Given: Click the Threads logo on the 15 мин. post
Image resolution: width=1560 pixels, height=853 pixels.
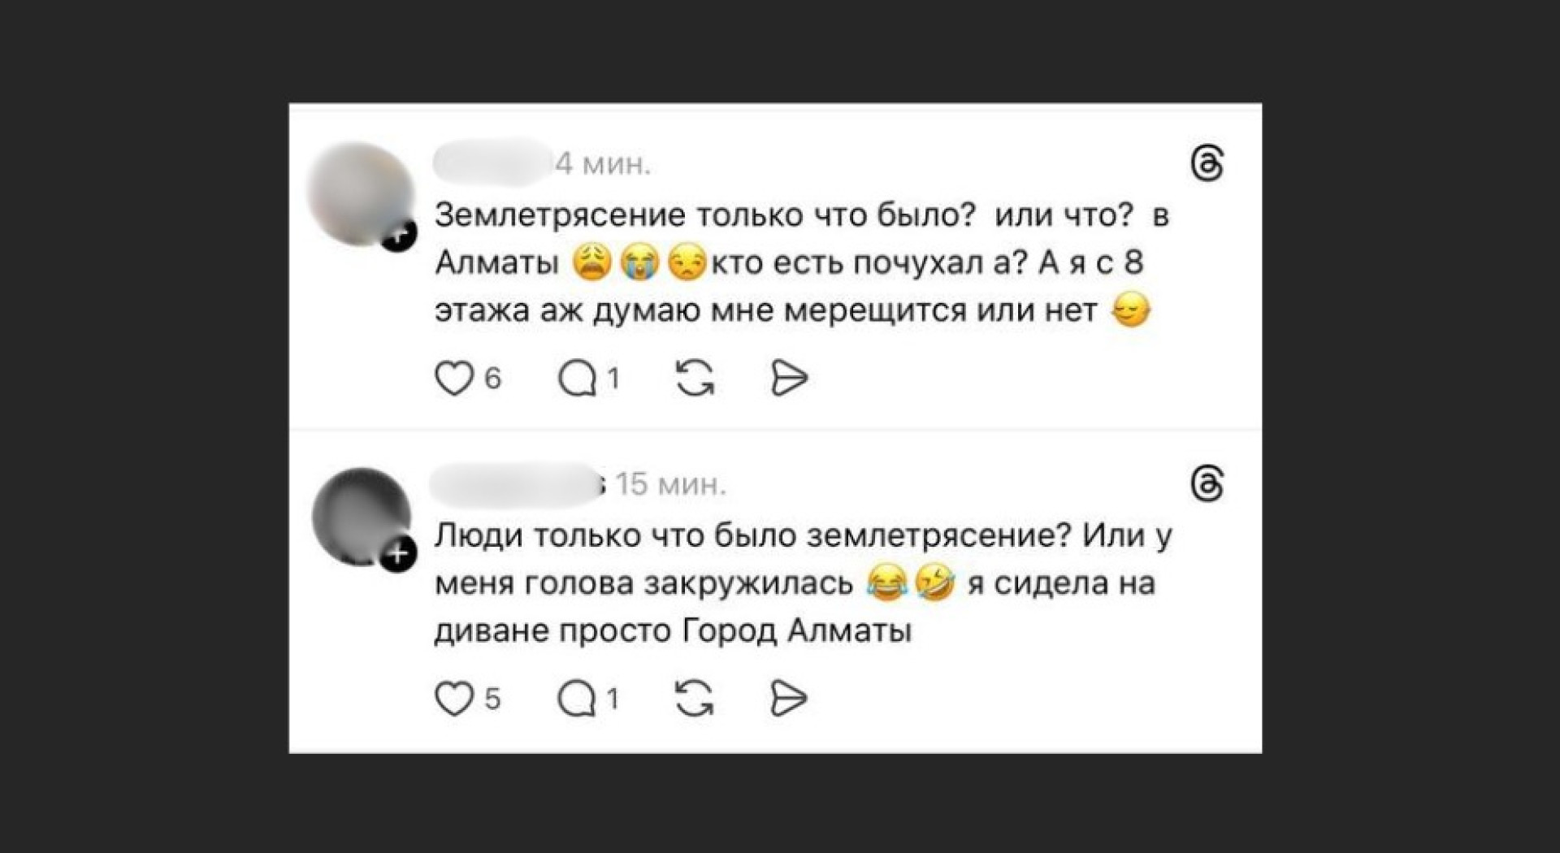Looking at the screenshot, I should (x=1207, y=484).
